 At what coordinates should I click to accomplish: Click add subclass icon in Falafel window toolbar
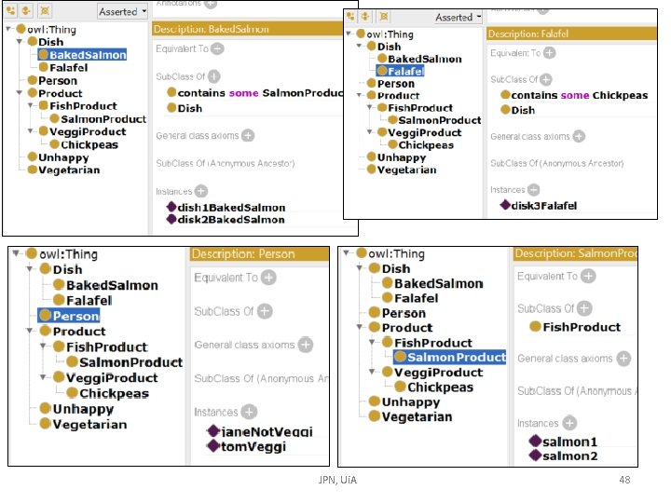[x=351, y=17]
